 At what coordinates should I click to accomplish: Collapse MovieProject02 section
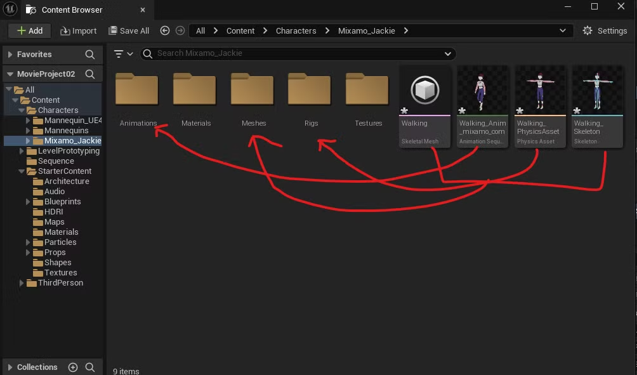pyautogui.click(x=10, y=74)
